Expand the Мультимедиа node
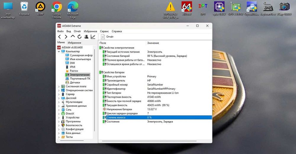Viewport: 296px width, 154px height. [x=59, y=102]
